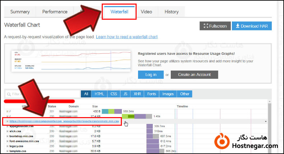This screenshot has height=154, width=284.
Task: Filter requests by CSS
Action: (114, 94)
